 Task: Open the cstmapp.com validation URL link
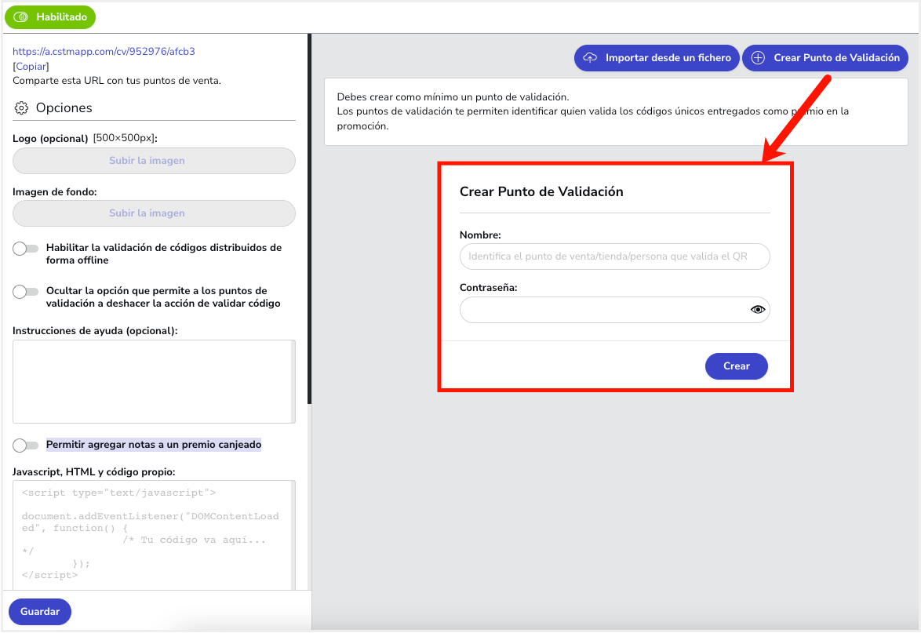click(x=104, y=51)
